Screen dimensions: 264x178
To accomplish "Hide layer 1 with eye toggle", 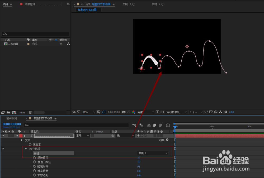I will point(3,136).
